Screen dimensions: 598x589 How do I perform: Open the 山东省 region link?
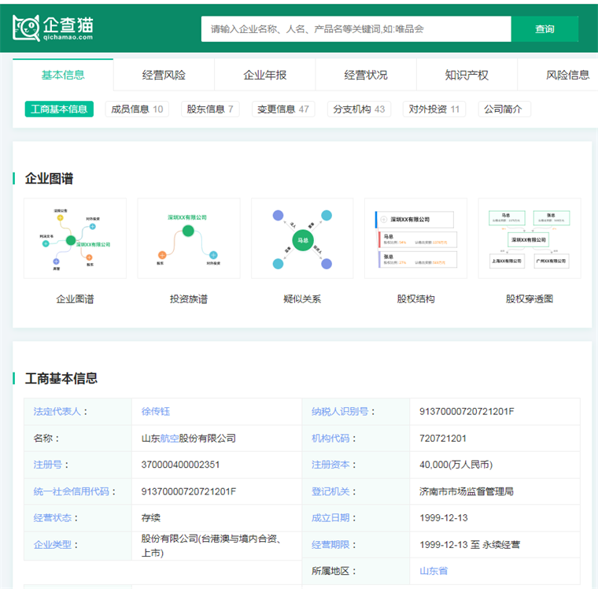coord(434,571)
